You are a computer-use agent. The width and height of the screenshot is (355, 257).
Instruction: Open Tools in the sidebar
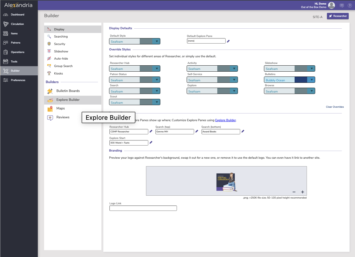pos(19,62)
